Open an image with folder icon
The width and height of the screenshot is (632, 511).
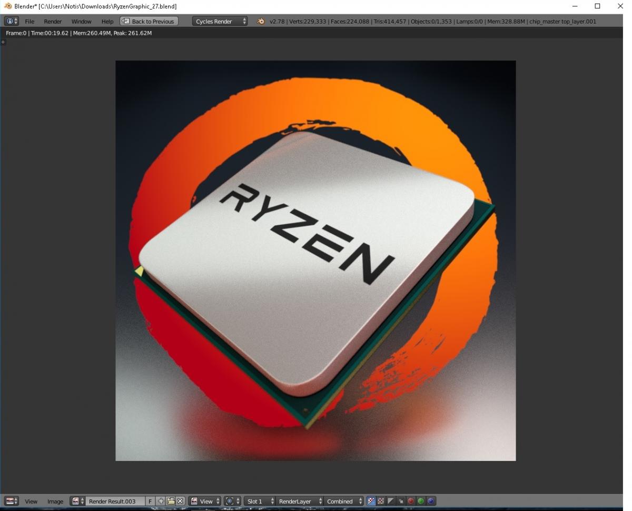pos(171,502)
